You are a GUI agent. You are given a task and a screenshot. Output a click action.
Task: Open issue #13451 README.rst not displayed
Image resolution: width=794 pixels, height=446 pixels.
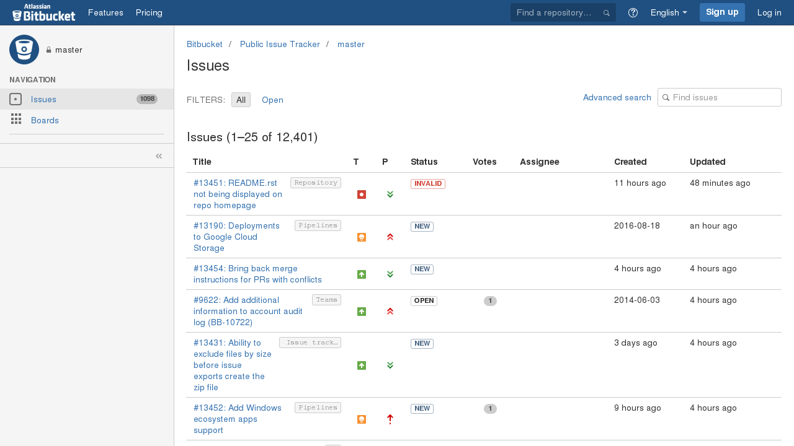point(238,194)
